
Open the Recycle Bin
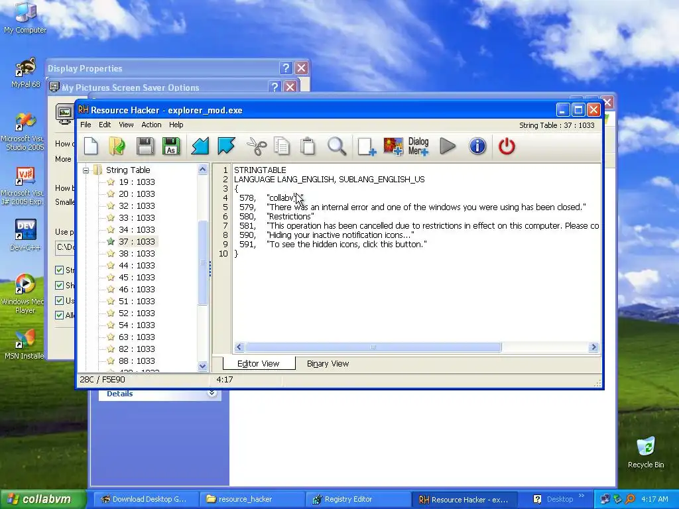pos(646,452)
